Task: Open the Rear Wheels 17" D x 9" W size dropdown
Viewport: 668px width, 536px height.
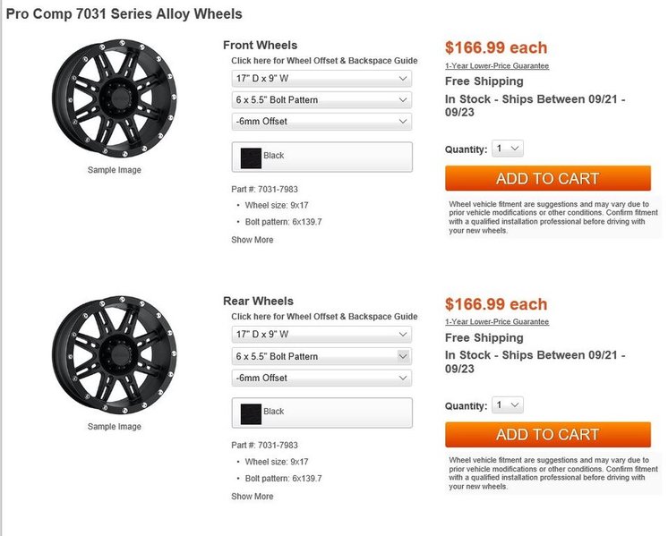Action: (x=321, y=335)
